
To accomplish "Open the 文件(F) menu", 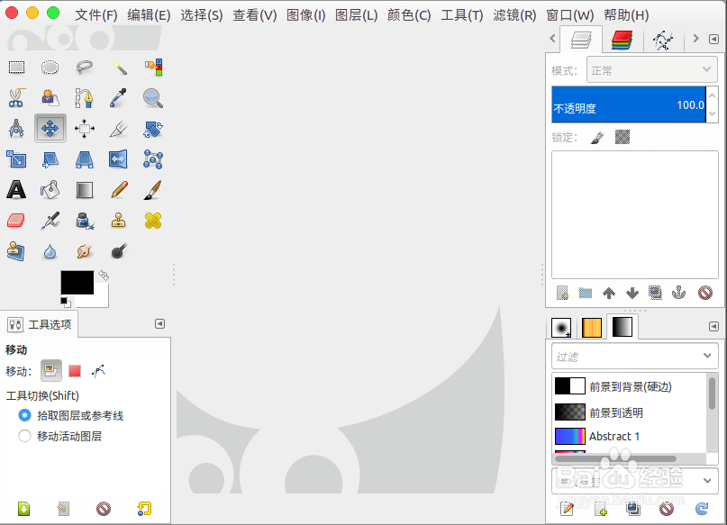I will pyautogui.click(x=96, y=15).
